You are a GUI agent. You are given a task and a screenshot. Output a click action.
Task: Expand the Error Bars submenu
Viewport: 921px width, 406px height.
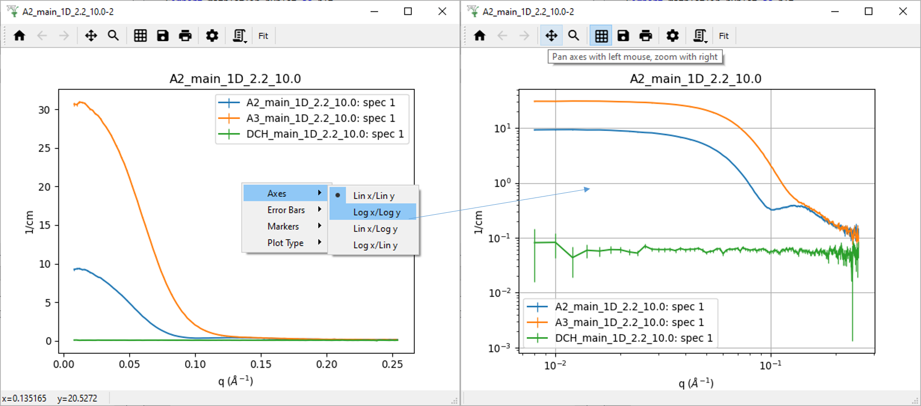[286, 210]
